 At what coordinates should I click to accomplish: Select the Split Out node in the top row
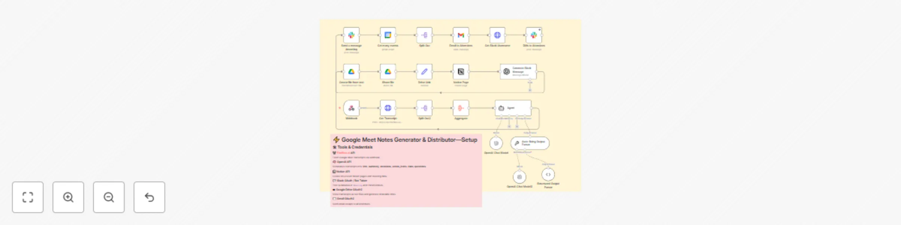[424, 35]
